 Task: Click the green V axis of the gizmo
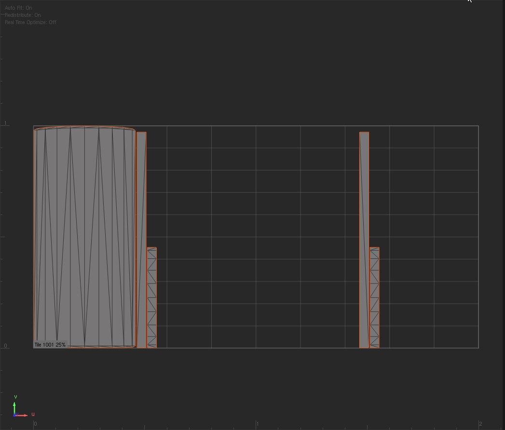(14, 407)
